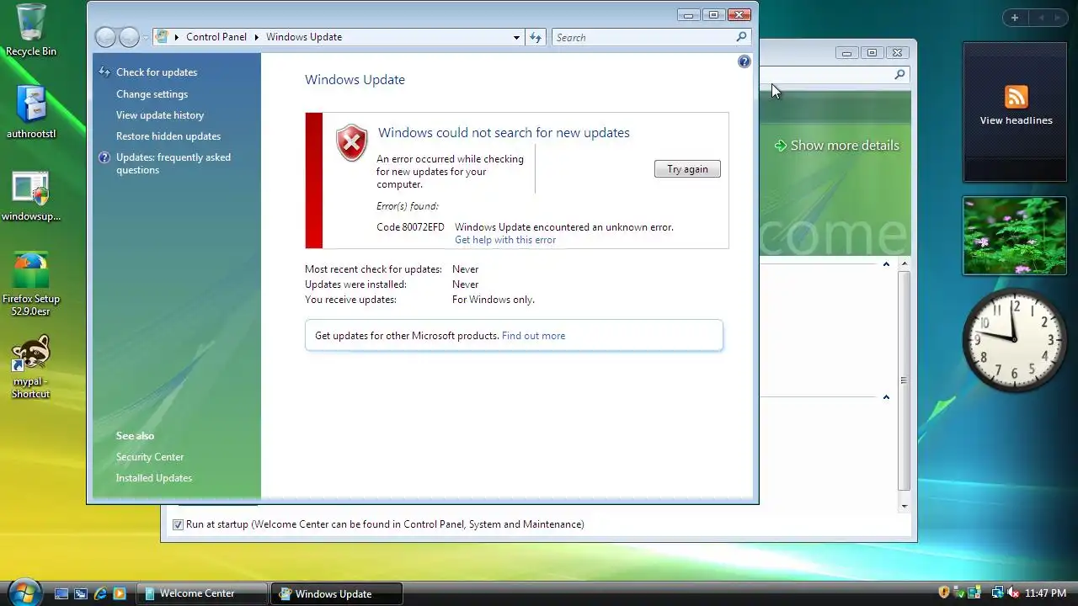Image resolution: width=1078 pixels, height=606 pixels.
Task: Click the network connection tray icon
Action: coord(998,593)
